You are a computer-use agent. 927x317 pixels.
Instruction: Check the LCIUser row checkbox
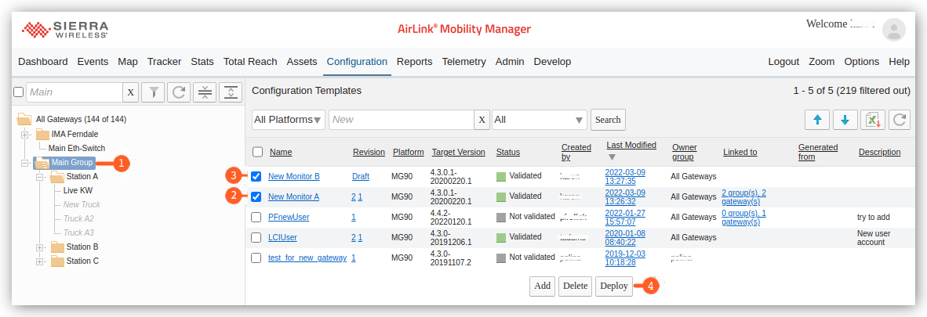coord(256,237)
